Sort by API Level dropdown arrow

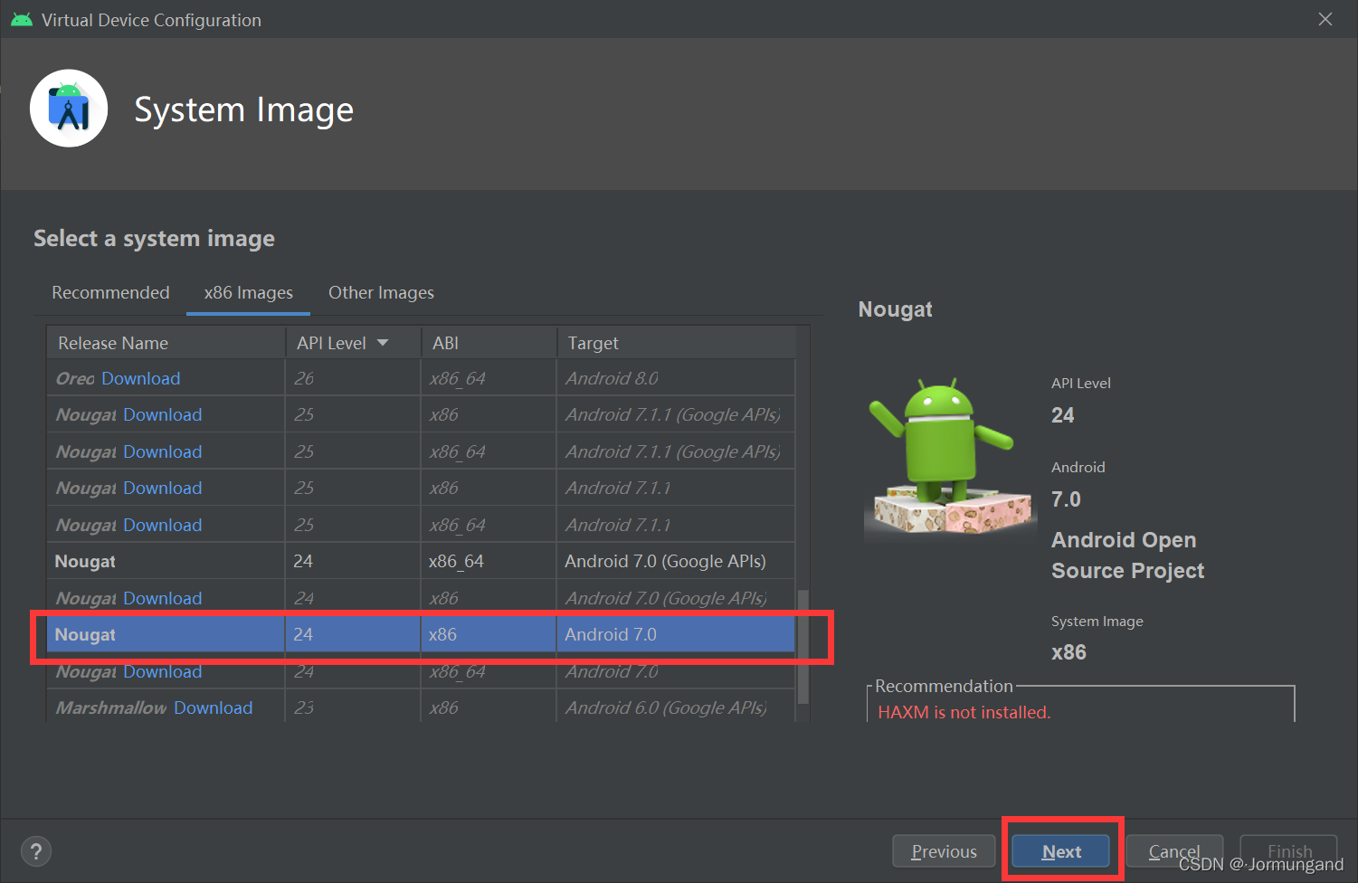tap(383, 343)
